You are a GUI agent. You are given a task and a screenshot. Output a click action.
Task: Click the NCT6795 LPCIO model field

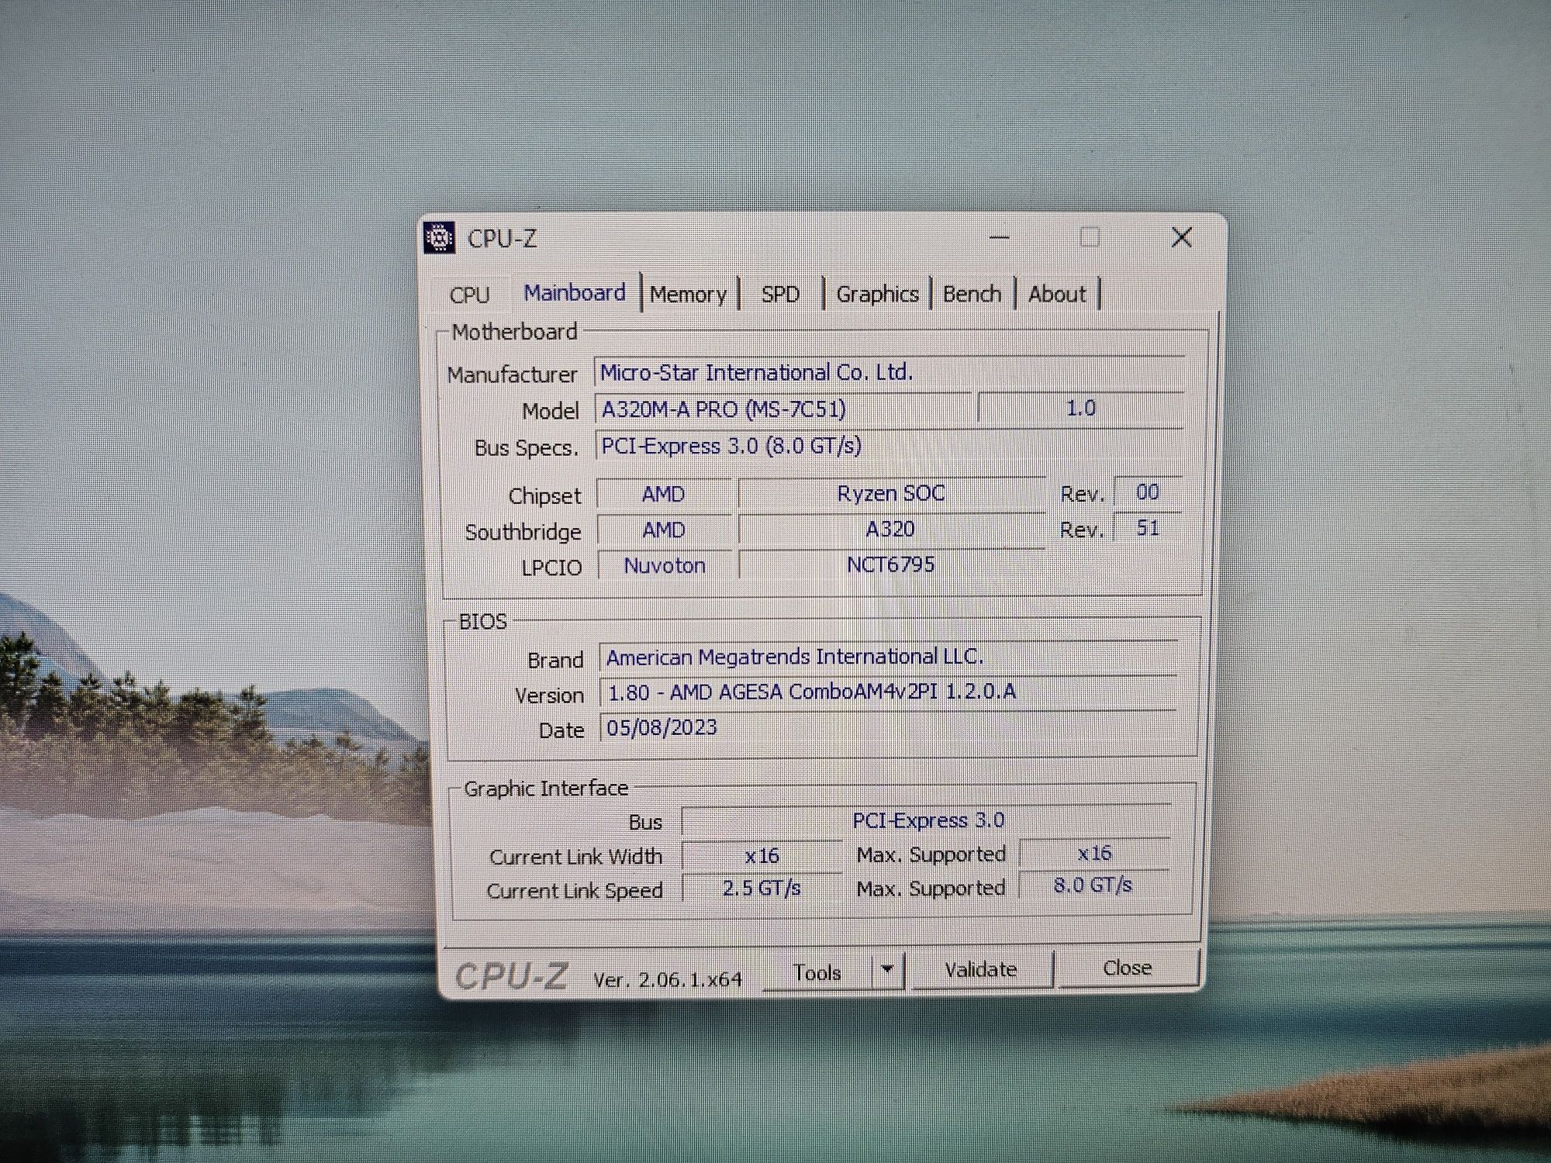tap(891, 565)
